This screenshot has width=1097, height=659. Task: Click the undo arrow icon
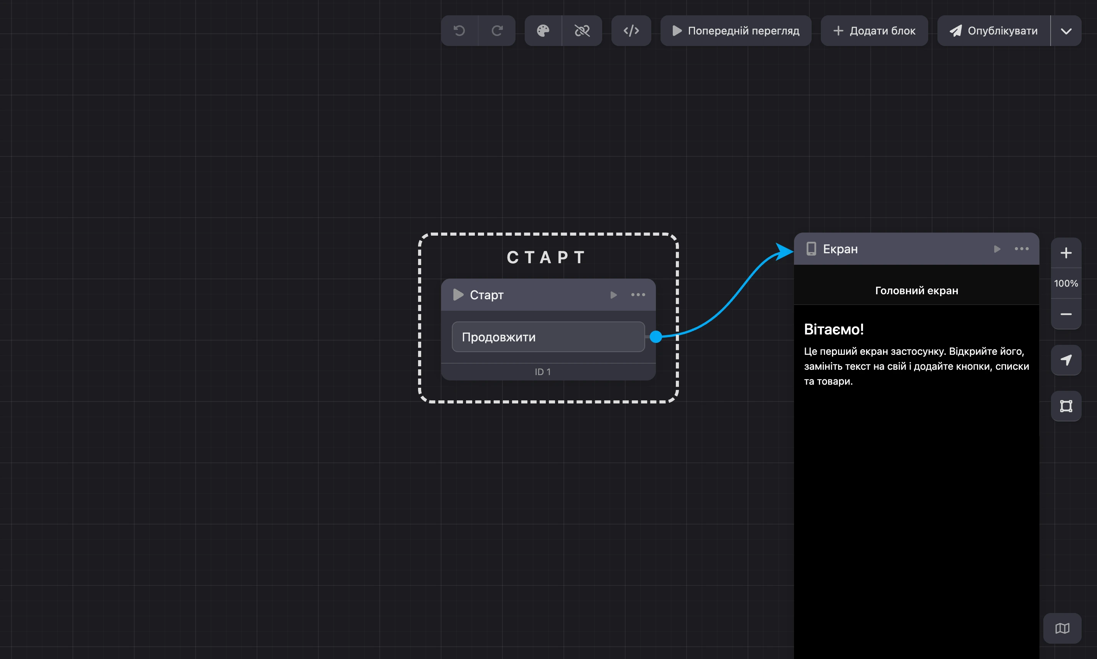coord(459,31)
